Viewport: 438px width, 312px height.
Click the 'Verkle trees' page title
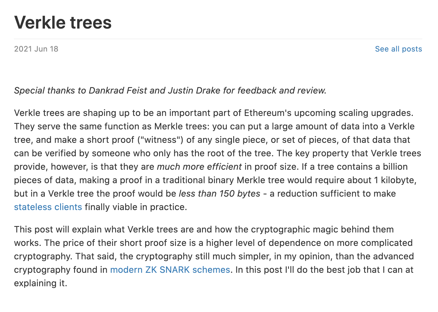[63, 22]
